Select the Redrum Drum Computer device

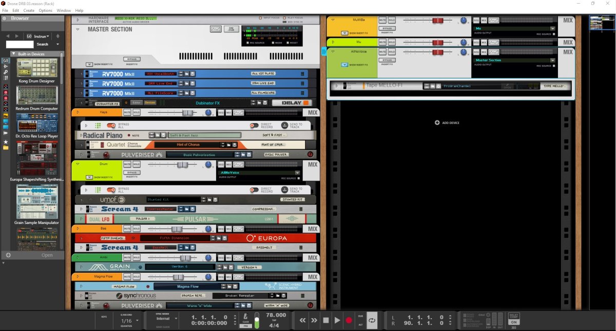[x=37, y=97]
